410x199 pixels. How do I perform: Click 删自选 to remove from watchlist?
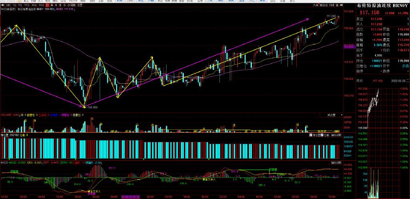click(x=324, y=5)
